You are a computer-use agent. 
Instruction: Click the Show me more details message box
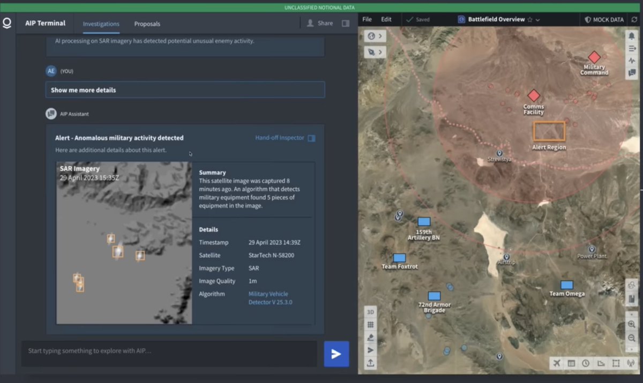pyautogui.click(x=185, y=89)
